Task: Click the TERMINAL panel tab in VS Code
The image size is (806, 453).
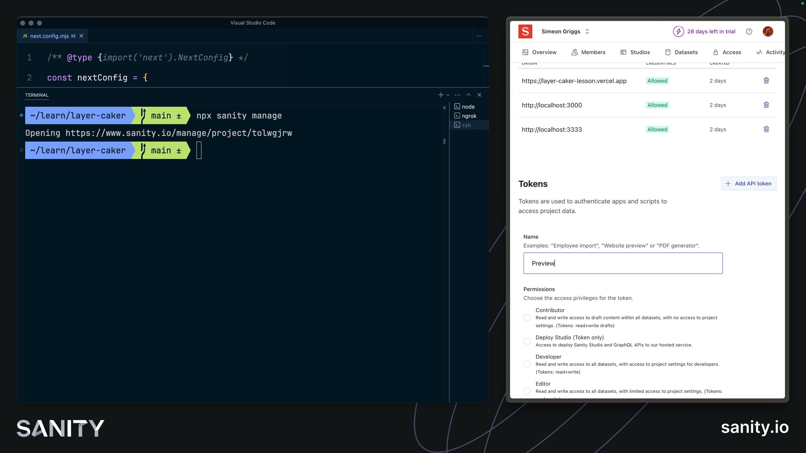Action: click(x=37, y=95)
